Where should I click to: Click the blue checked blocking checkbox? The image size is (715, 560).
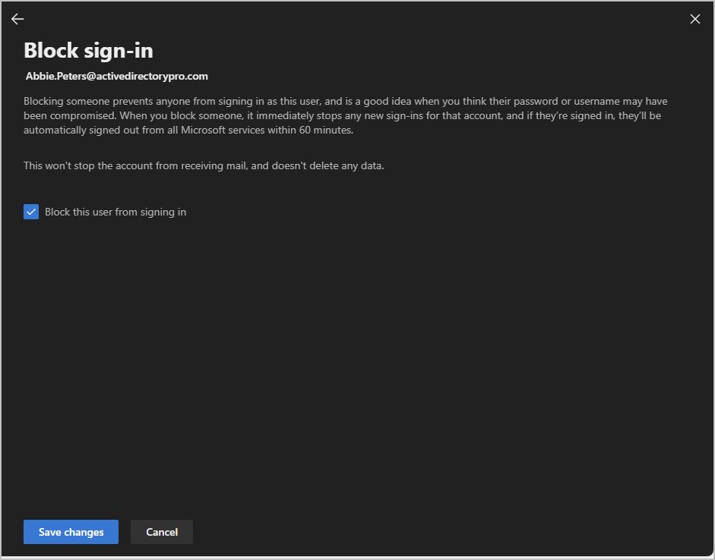[x=30, y=212]
